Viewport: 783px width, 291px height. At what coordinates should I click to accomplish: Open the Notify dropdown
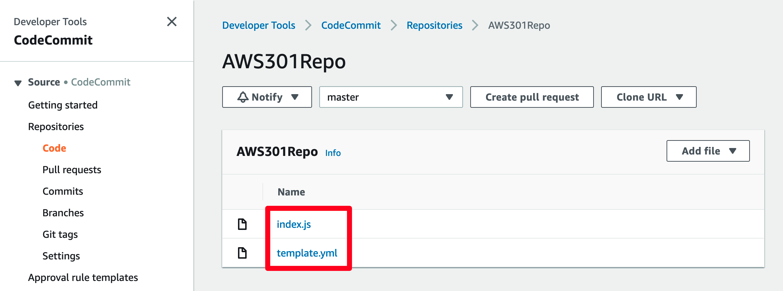[267, 97]
